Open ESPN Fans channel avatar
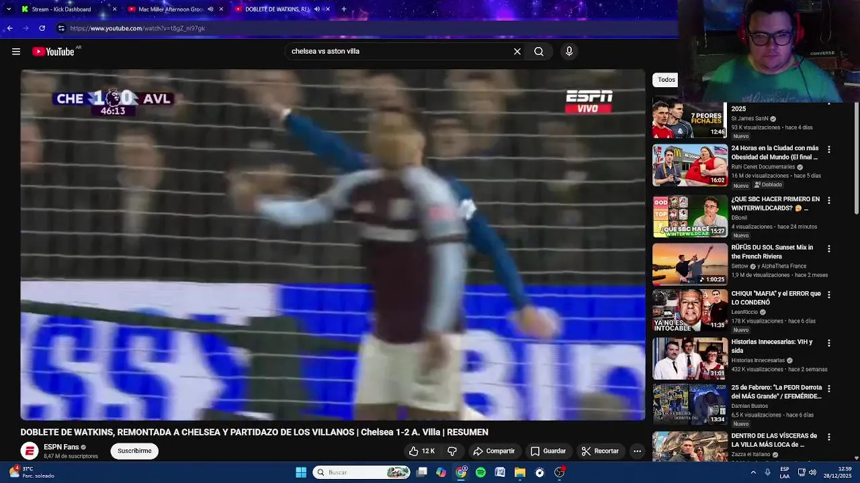The image size is (860, 483). pos(29,451)
